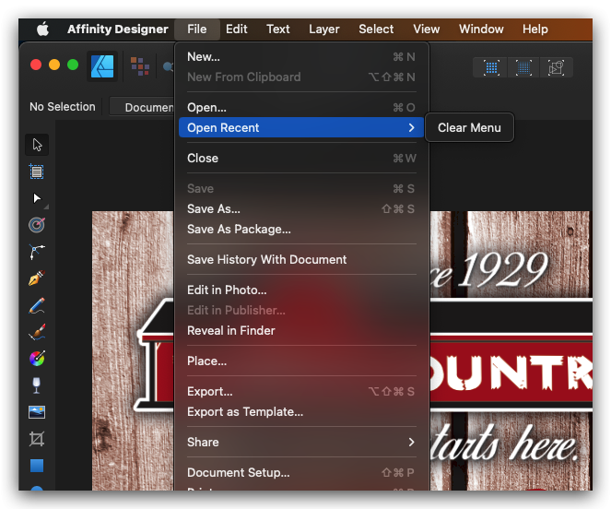Screen dimensions: 611x509
Task: Pick the Pencil tool
Action: click(x=37, y=305)
